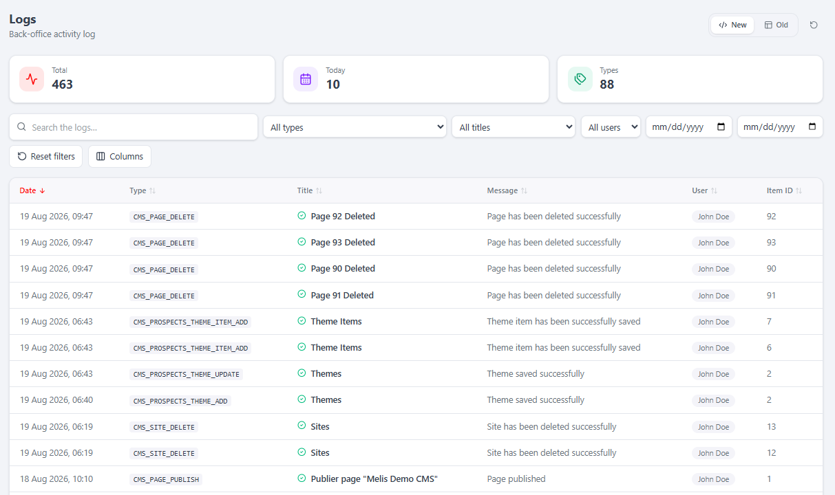Click the check icon in the Theme Items row with ID 6
The image size is (835, 495).
tap(302, 347)
